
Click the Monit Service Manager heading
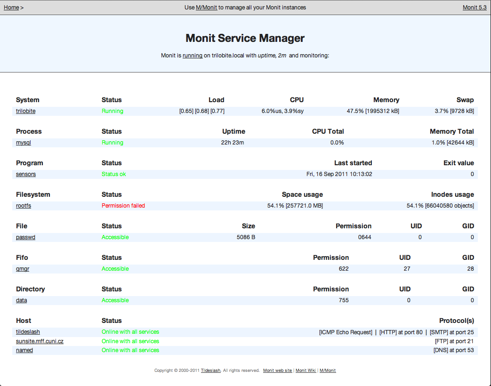245,38
